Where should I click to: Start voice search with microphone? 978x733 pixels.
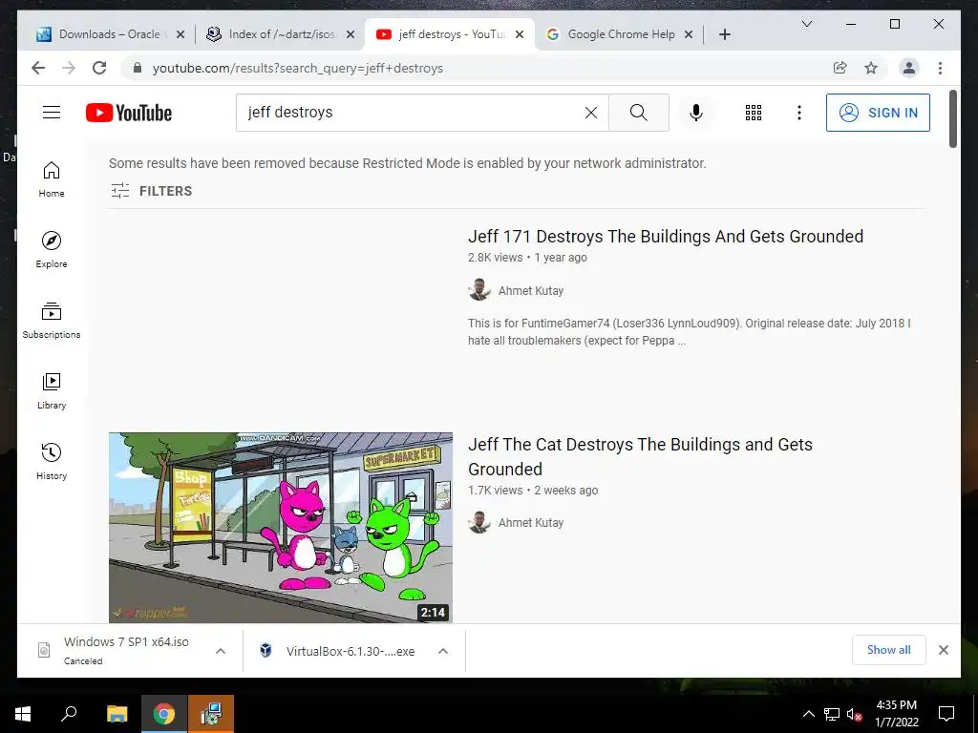696,113
